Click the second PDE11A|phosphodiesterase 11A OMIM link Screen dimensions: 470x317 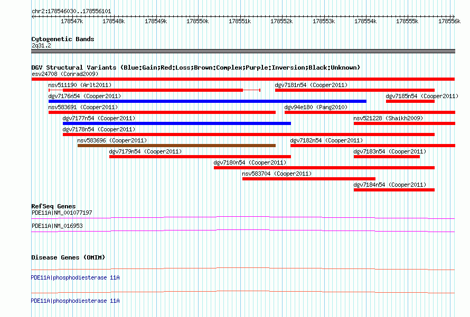75,301
